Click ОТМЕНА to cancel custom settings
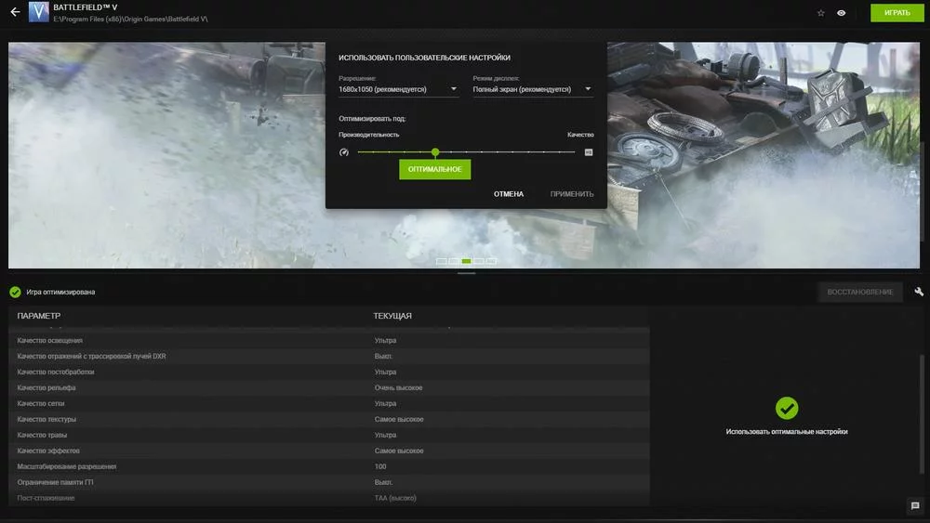 509,194
